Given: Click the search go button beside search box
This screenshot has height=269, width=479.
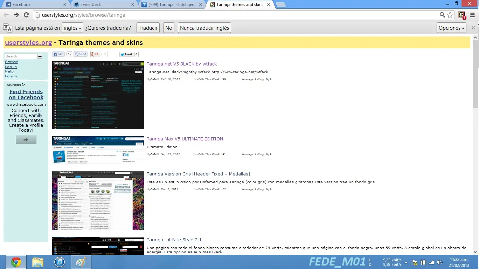Looking at the screenshot, I should coord(40,56).
